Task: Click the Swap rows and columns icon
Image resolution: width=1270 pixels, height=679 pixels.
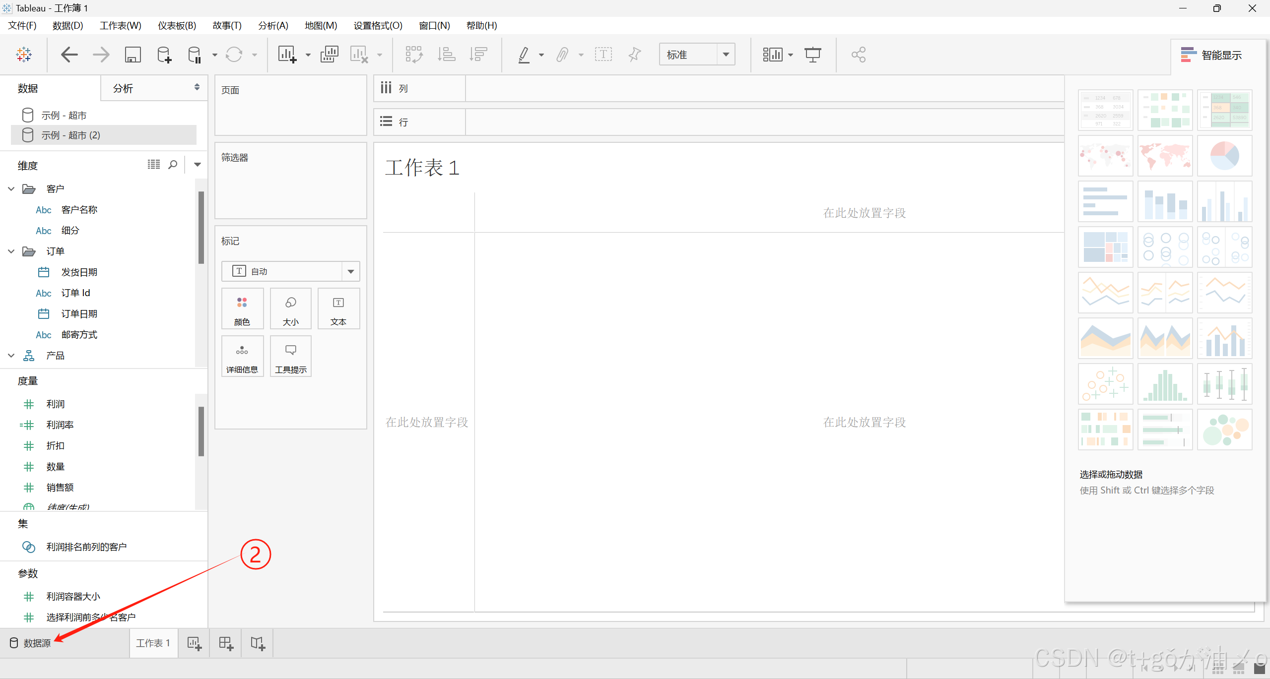Action: click(x=414, y=55)
